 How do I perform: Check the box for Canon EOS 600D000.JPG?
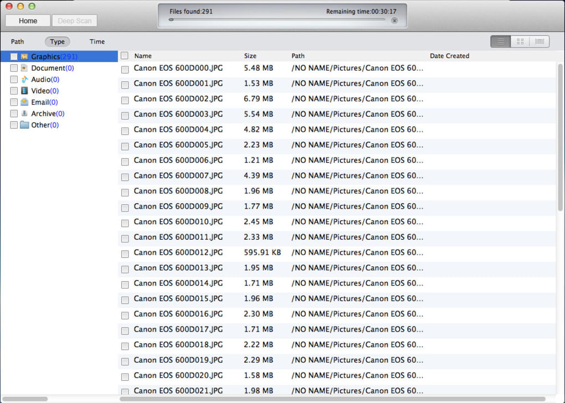[x=125, y=70]
